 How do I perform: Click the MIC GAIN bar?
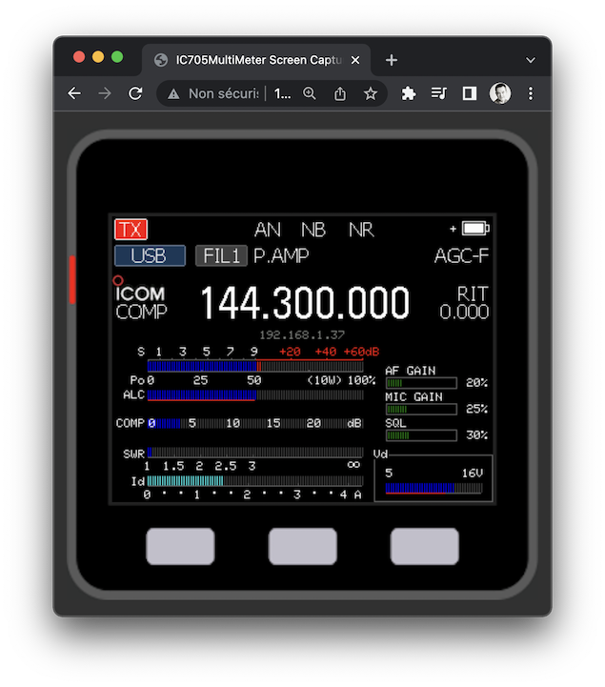coord(421,409)
